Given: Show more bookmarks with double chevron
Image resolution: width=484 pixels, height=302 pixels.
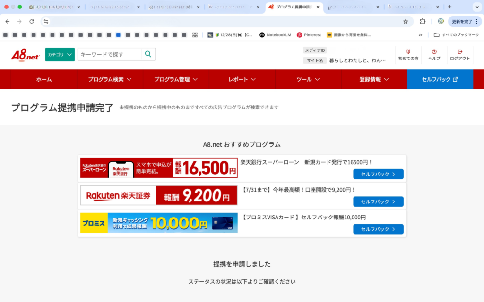Looking at the screenshot, I should click(420, 35).
